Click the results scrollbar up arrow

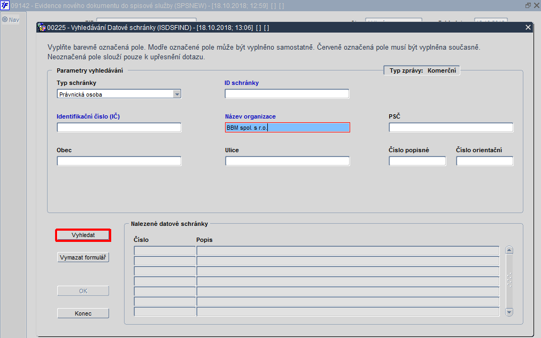pyautogui.click(x=509, y=250)
